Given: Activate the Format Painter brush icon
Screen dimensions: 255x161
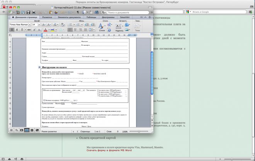Looking at the screenshot, I should click(x=56, y=12).
